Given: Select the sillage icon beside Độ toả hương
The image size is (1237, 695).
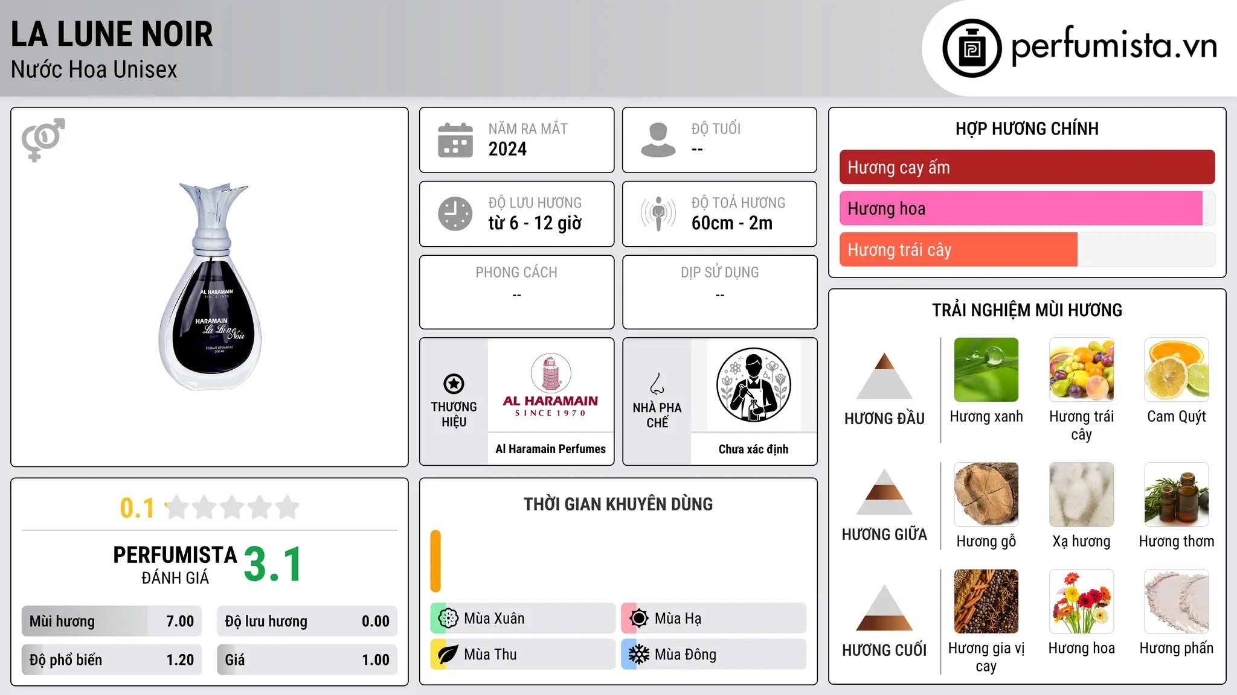Looking at the screenshot, I should 658,214.
